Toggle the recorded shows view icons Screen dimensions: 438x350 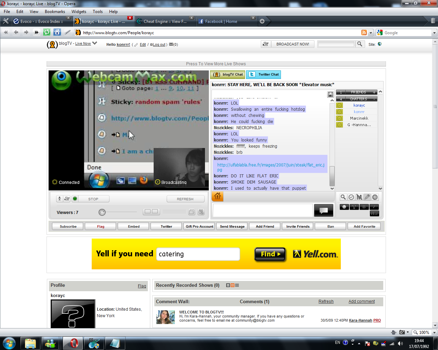pos(233,285)
